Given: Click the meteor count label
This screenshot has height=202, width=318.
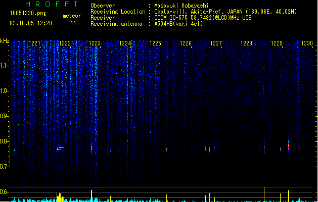Looking at the screenshot, I should (x=72, y=16).
